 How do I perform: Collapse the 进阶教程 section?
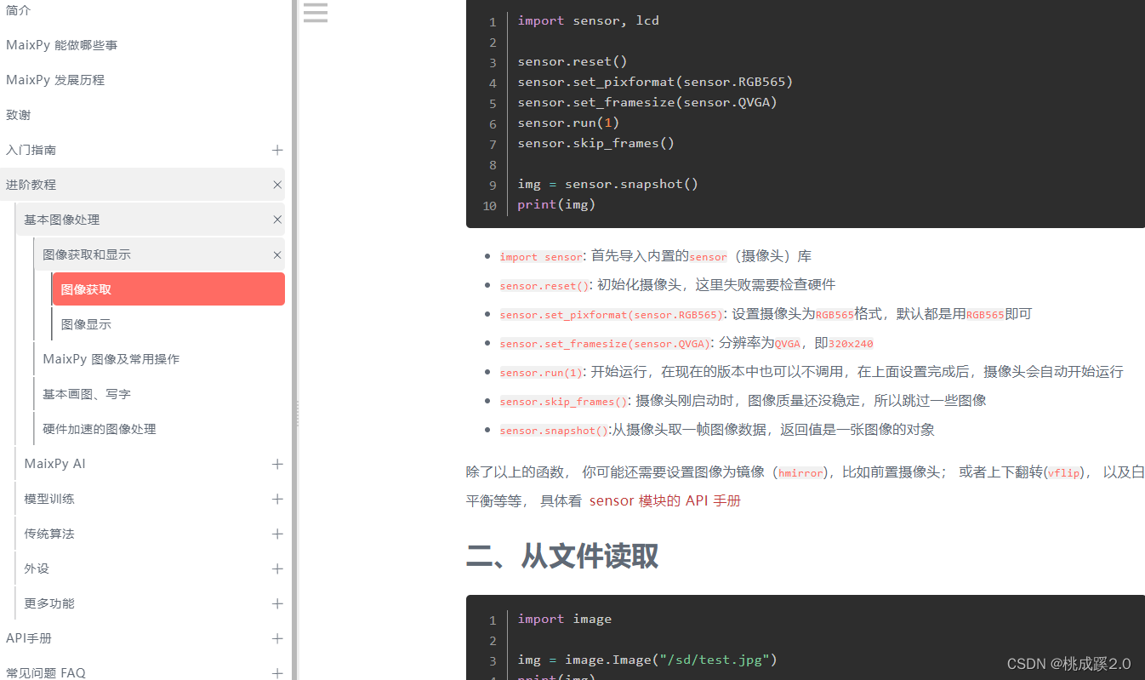click(277, 185)
